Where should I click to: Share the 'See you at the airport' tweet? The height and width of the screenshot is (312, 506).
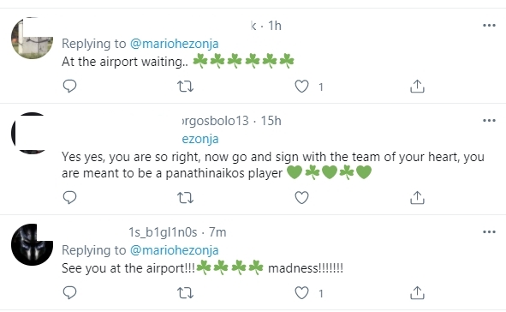417,293
